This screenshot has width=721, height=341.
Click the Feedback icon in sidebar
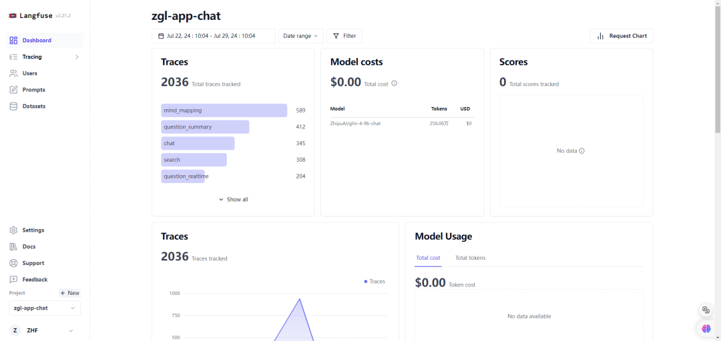[x=13, y=280]
